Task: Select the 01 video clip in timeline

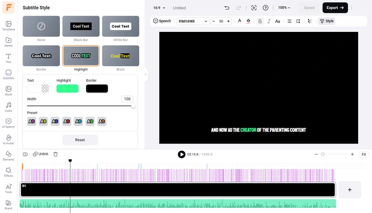Action: tap(178, 190)
